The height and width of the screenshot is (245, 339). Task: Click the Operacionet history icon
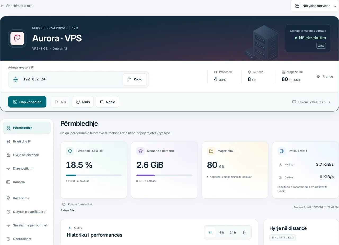click(8, 239)
